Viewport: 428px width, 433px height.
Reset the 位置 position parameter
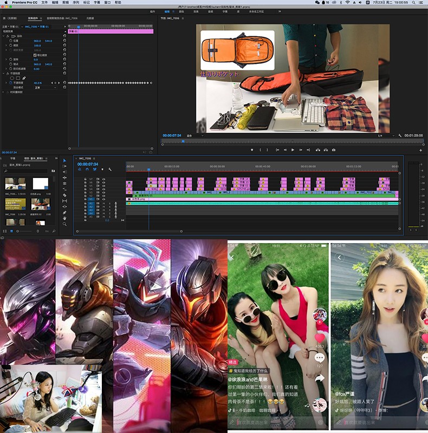point(64,40)
